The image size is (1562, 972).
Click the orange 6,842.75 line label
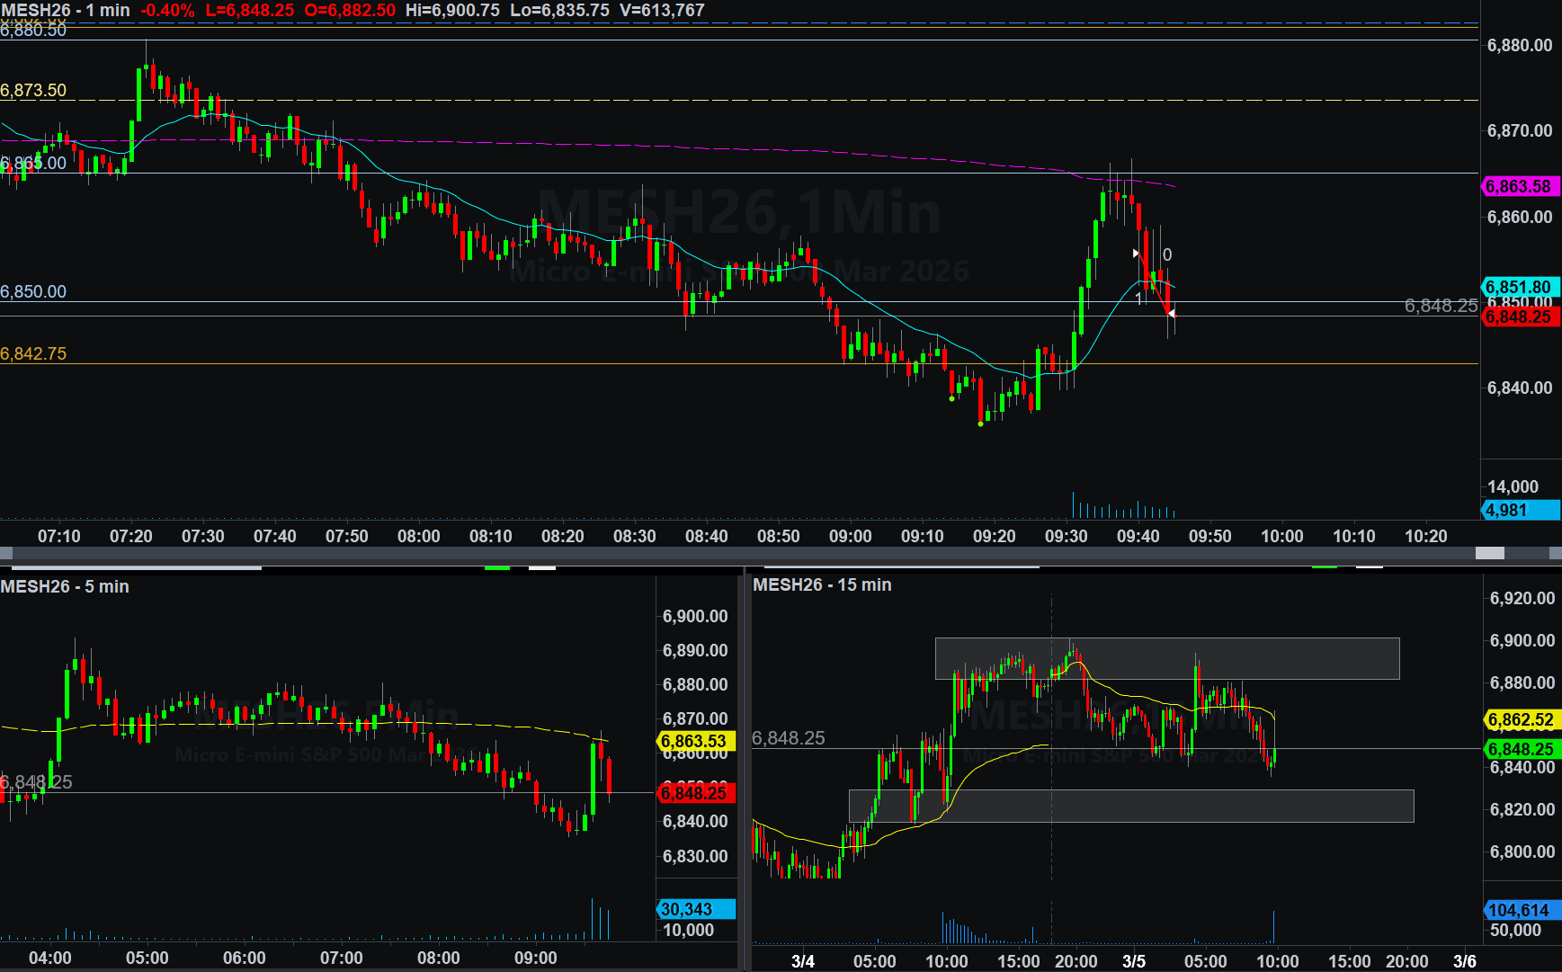click(x=33, y=353)
